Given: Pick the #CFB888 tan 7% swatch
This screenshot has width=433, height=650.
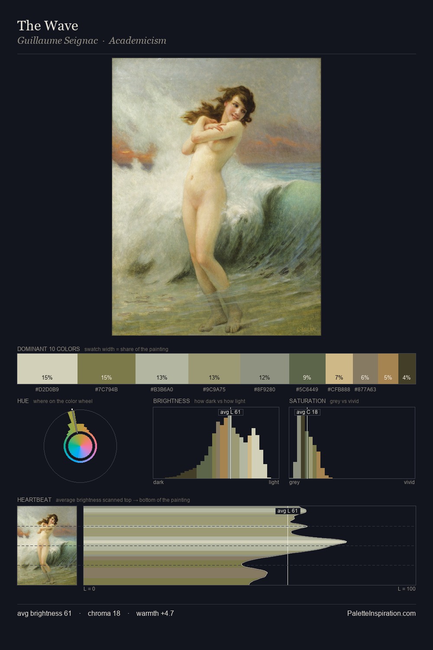Looking at the screenshot, I should click(x=339, y=369).
